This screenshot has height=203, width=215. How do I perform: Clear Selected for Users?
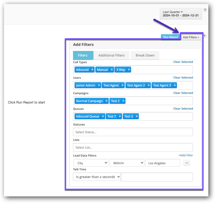coord(183,77)
